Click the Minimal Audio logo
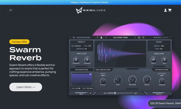 tap(90, 10)
